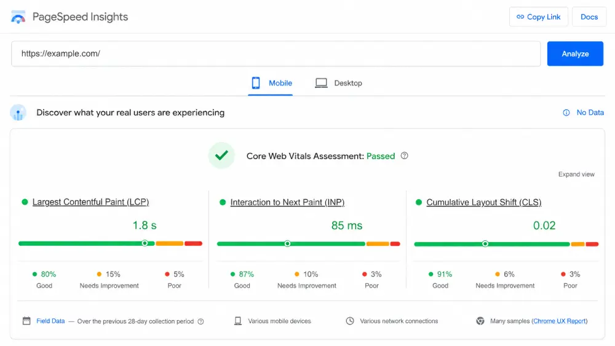Viewport: 615px width, 346px height.
Task: Click the 85 ms INP value
Action: [347, 226]
